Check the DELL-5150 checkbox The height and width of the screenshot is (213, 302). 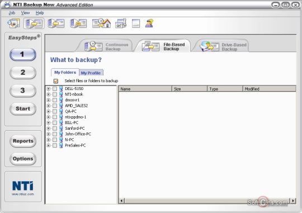[55, 88]
